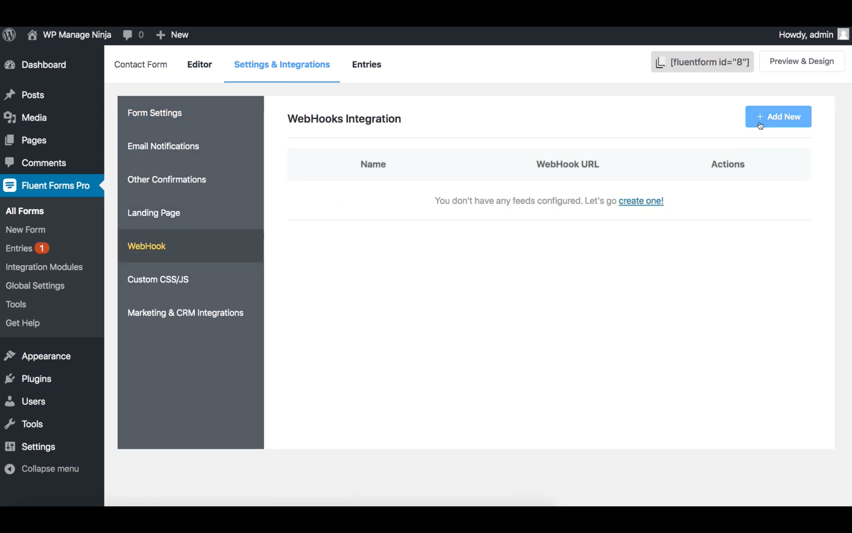852x533 pixels.
Task: Open the Plugins menu
Action: click(x=36, y=379)
